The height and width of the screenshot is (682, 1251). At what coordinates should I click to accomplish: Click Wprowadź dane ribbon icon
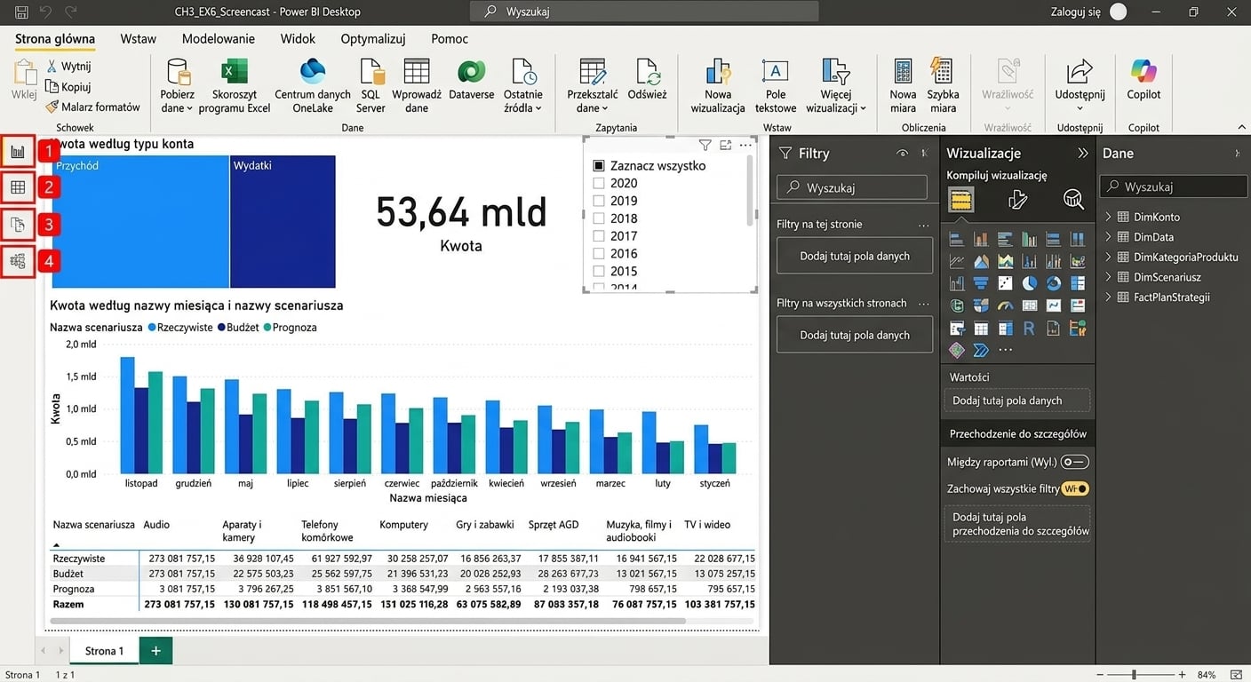click(x=417, y=86)
